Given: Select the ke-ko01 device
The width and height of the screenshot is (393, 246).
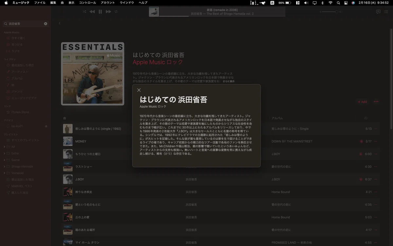Looking at the screenshot, I should tap(17, 126).
